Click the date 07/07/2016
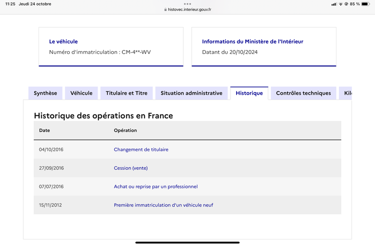The height and width of the screenshot is (246, 375). pyautogui.click(x=51, y=186)
